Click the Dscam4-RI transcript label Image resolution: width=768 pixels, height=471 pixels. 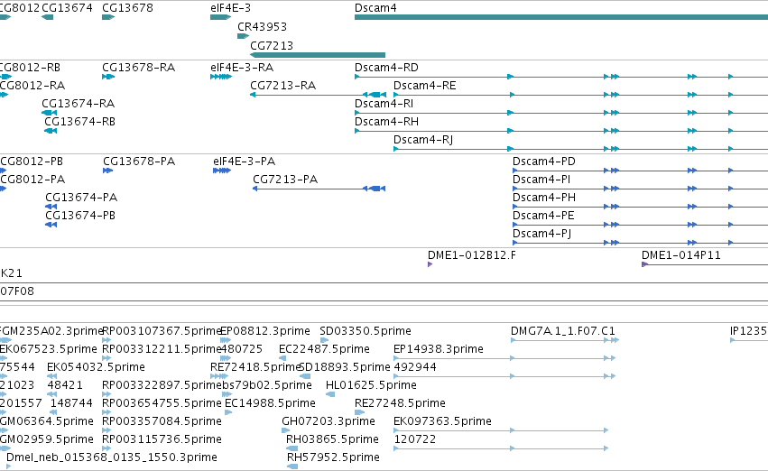(x=384, y=103)
